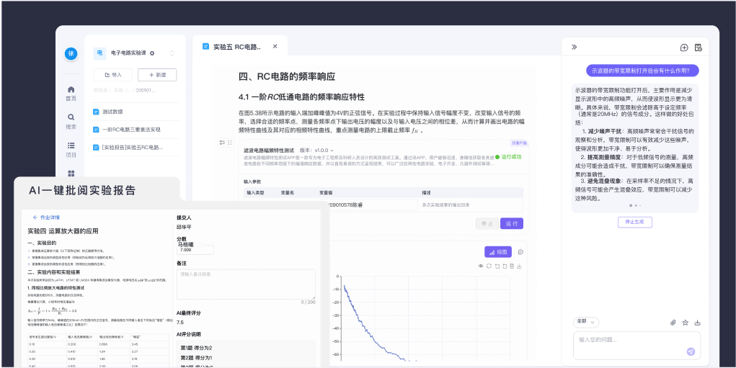
Task: Open settings gear beside 电子电路实验课
Action: 152,53
